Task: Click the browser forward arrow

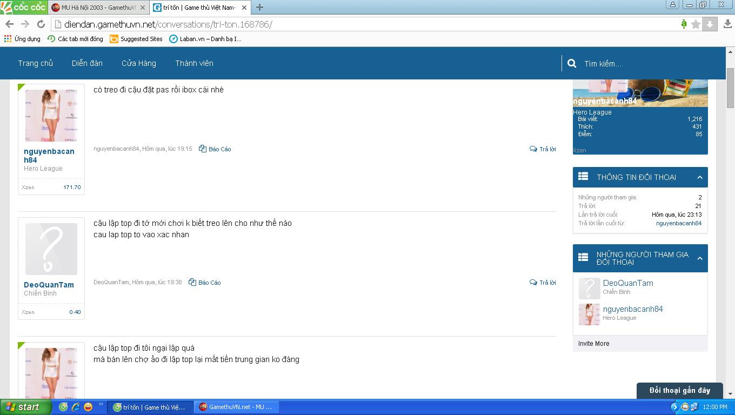Action: click(25, 24)
